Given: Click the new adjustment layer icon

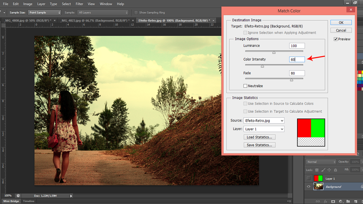Looking at the screenshot, I should click(340, 201).
